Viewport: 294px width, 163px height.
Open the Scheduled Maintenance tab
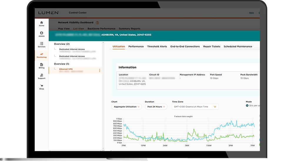(238, 47)
